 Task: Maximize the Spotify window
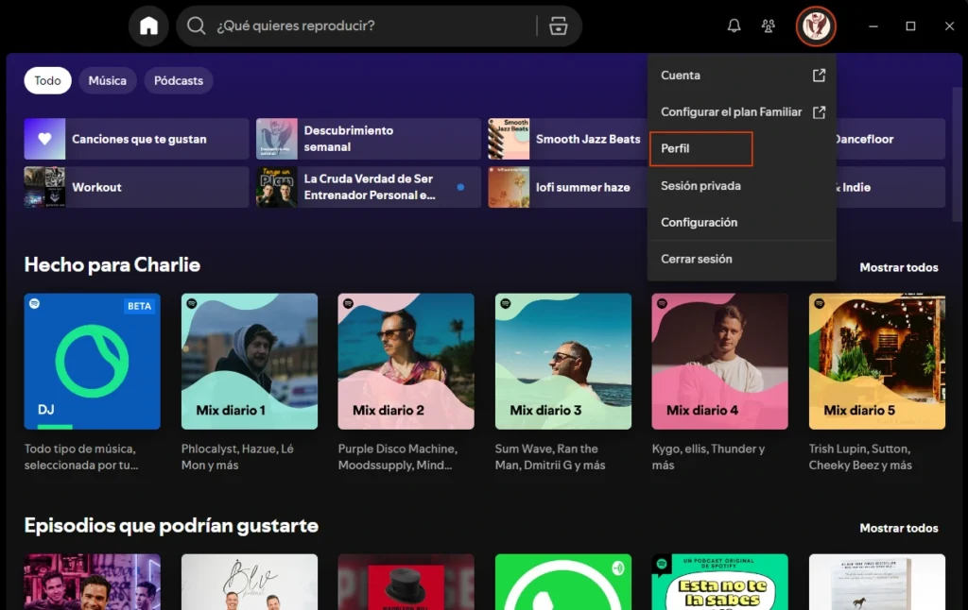tap(910, 25)
